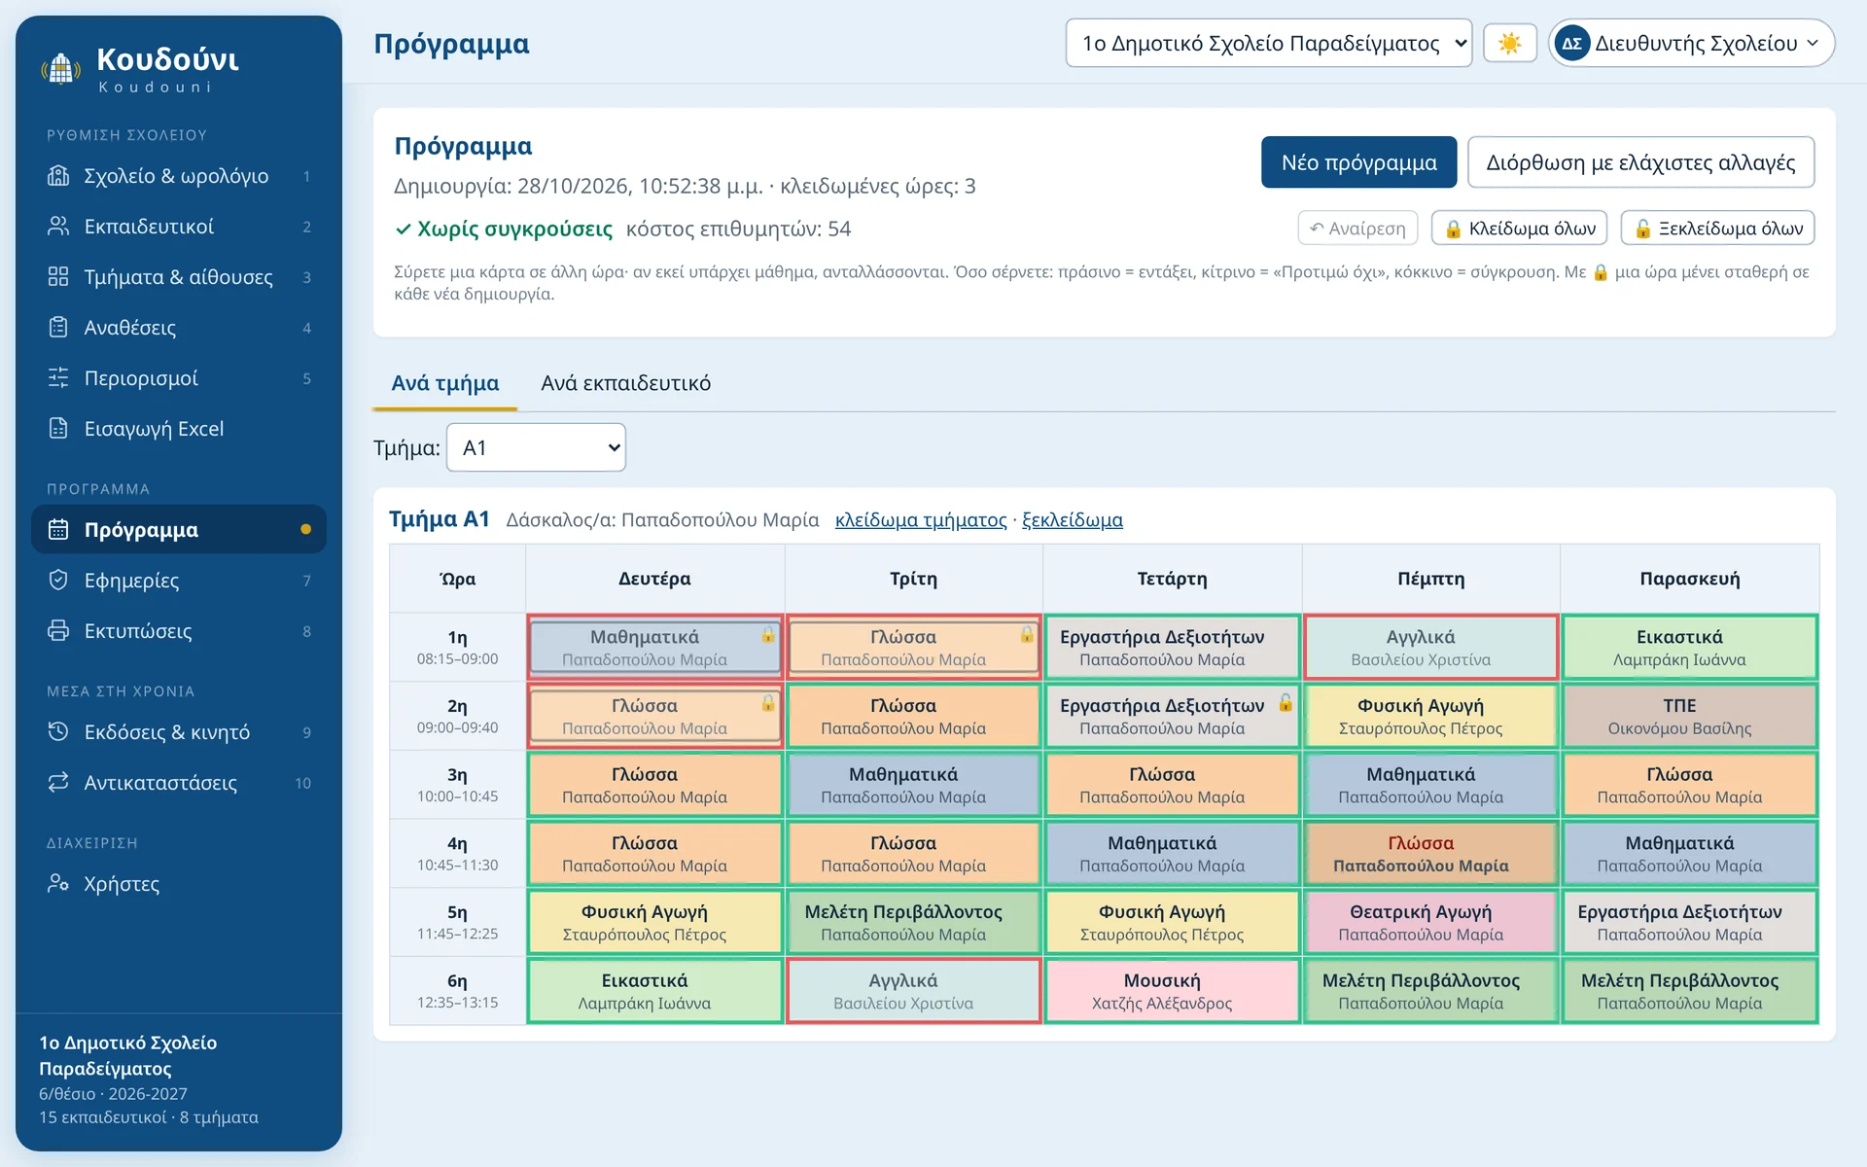1867x1167 pixels.
Task: Click Αναθέσεις clipboard icon
Action: point(58,328)
